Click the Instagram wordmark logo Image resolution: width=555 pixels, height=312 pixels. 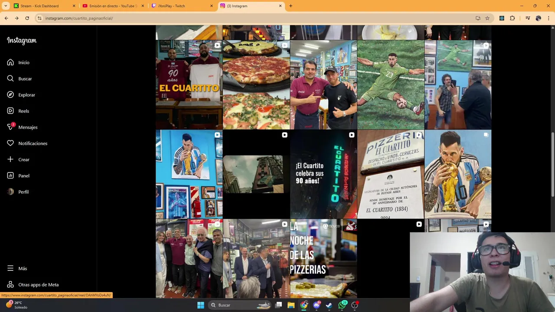click(x=22, y=40)
